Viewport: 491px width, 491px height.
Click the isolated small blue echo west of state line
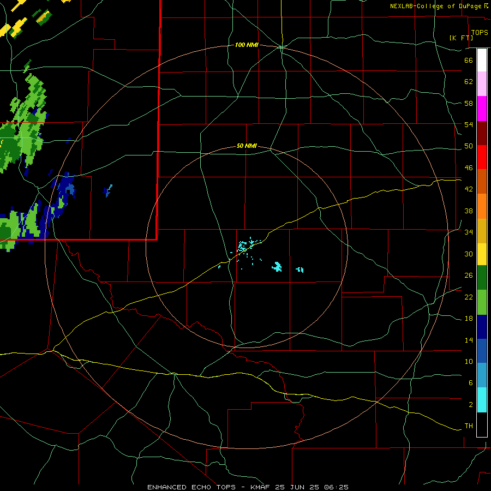[x=107, y=191]
